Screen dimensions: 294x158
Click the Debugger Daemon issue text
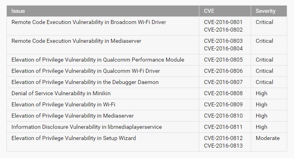[x=85, y=82]
